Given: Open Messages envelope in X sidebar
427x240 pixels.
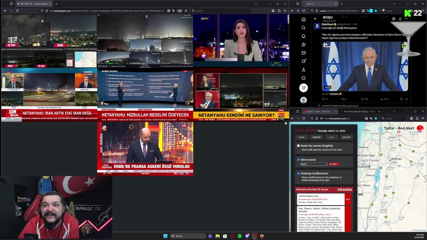Looking at the screenshot, I should click(x=303, y=53).
